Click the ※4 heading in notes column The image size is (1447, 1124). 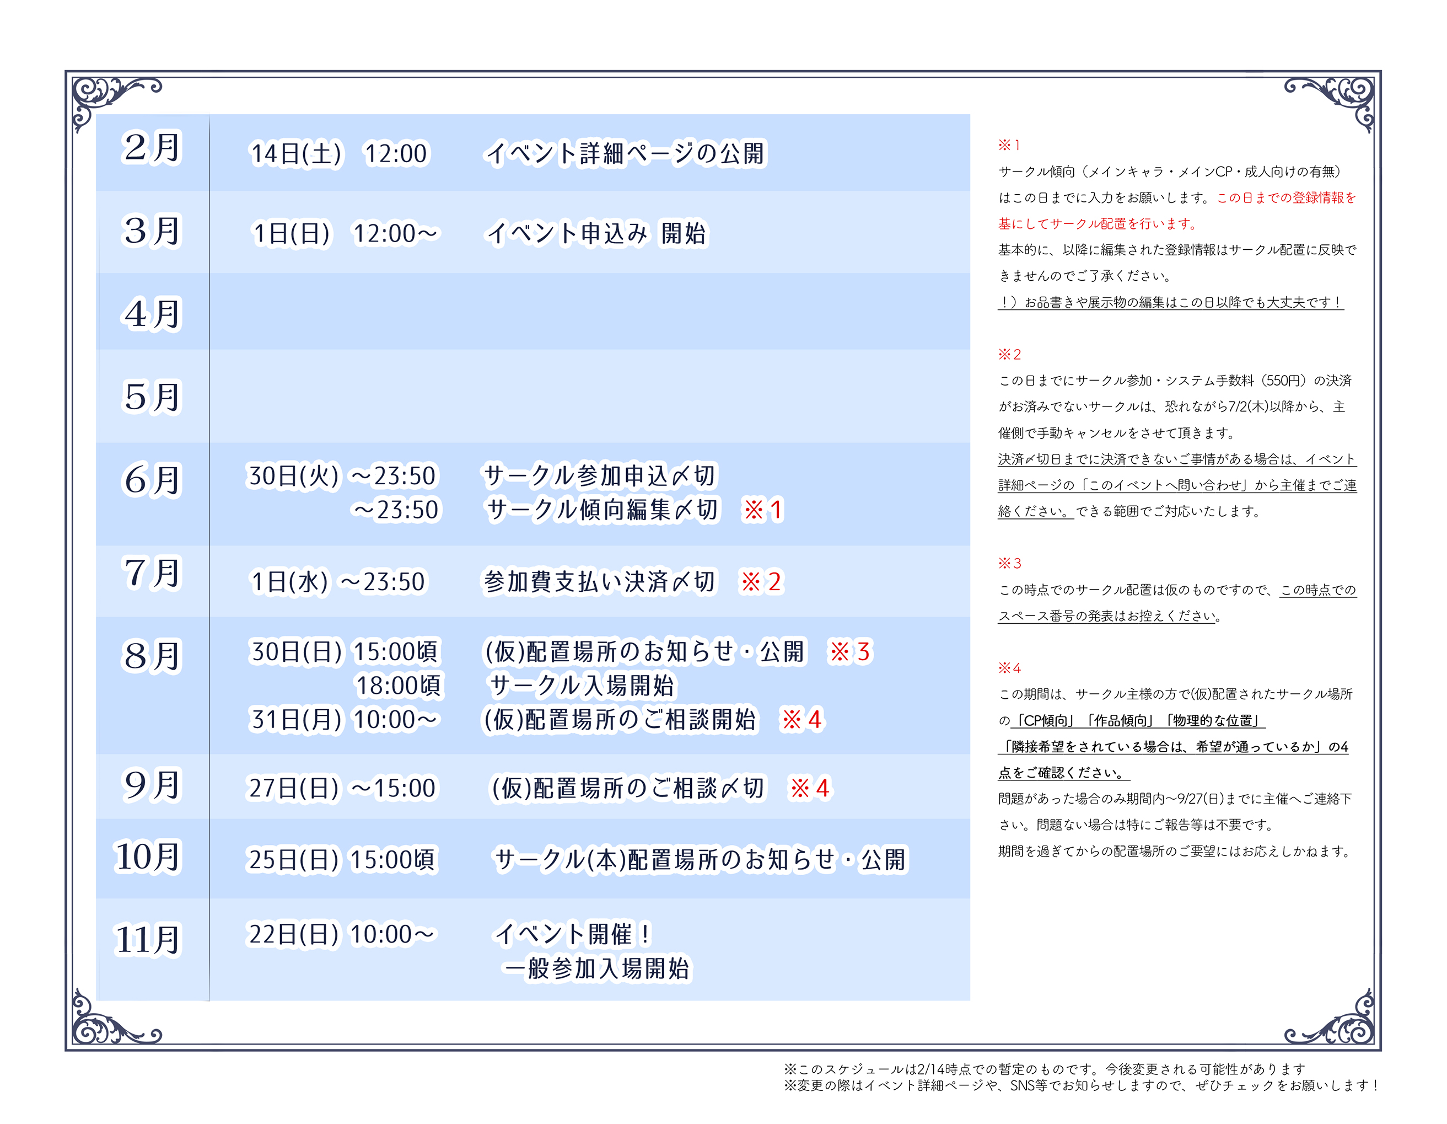[x=1010, y=668]
